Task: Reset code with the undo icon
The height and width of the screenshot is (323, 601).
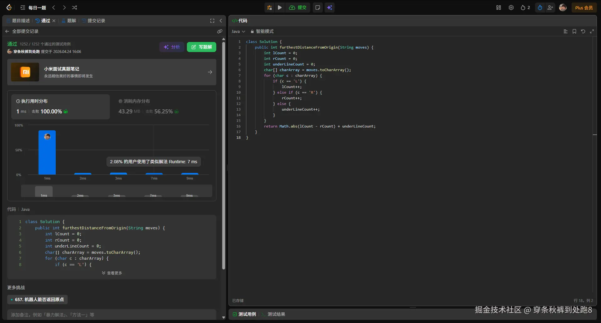Action: 583,31
